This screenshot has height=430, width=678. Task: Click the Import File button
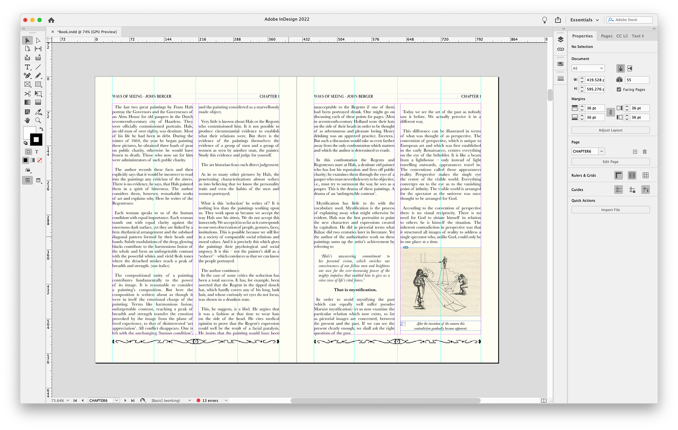[610, 210]
